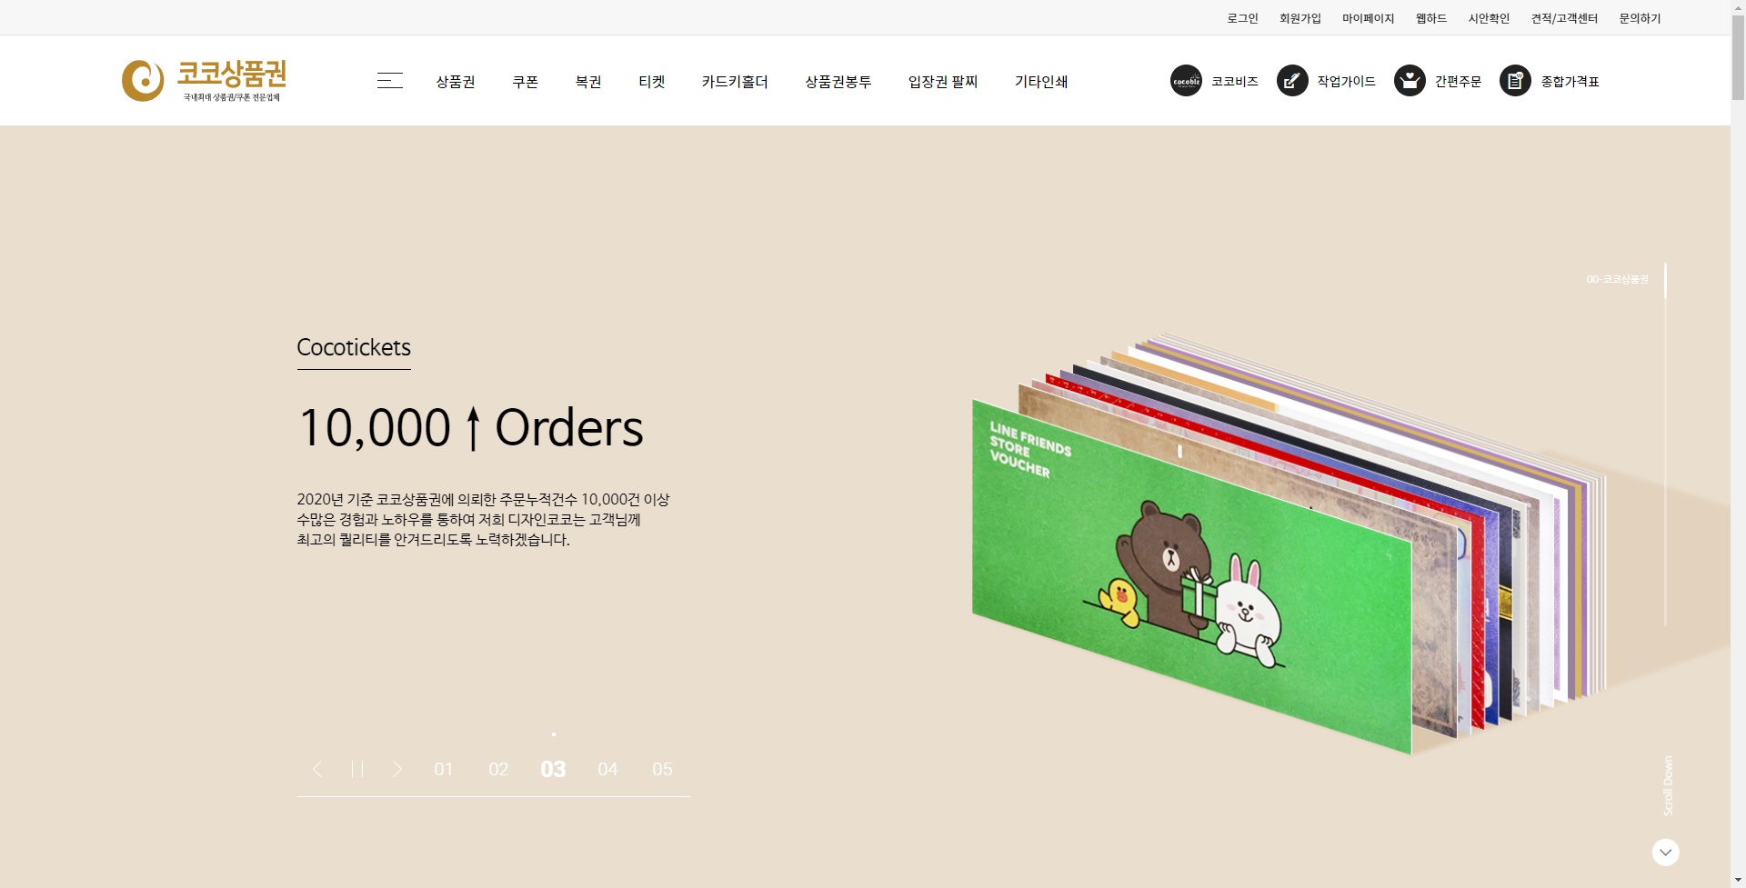The width and height of the screenshot is (1746, 888).
Task: Pause the slideshow
Action: click(357, 769)
